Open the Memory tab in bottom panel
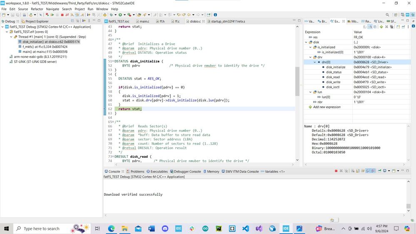This screenshot has height=234, width=416. pyautogui.click(x=211, y=172)
